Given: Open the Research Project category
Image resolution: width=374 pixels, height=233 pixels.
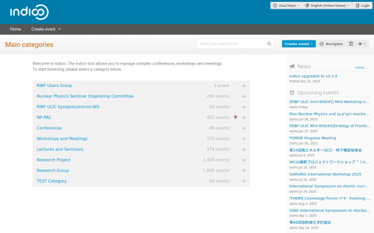Looking at the screenshot, I should (x=54, y=160).
